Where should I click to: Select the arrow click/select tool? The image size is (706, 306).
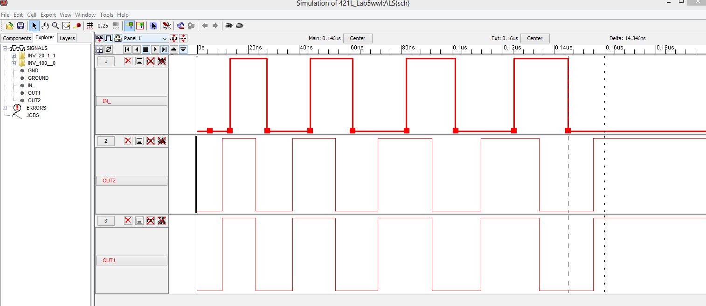[x=34, y=26]
